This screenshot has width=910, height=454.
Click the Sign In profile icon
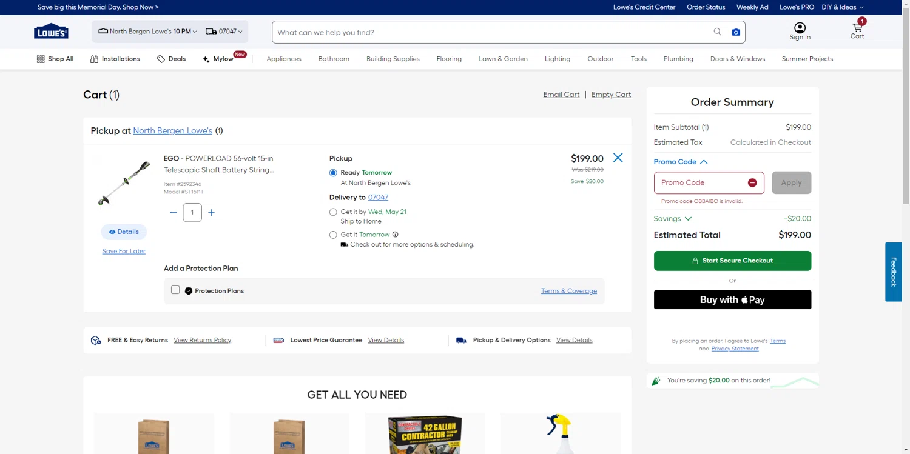[800, 28]
